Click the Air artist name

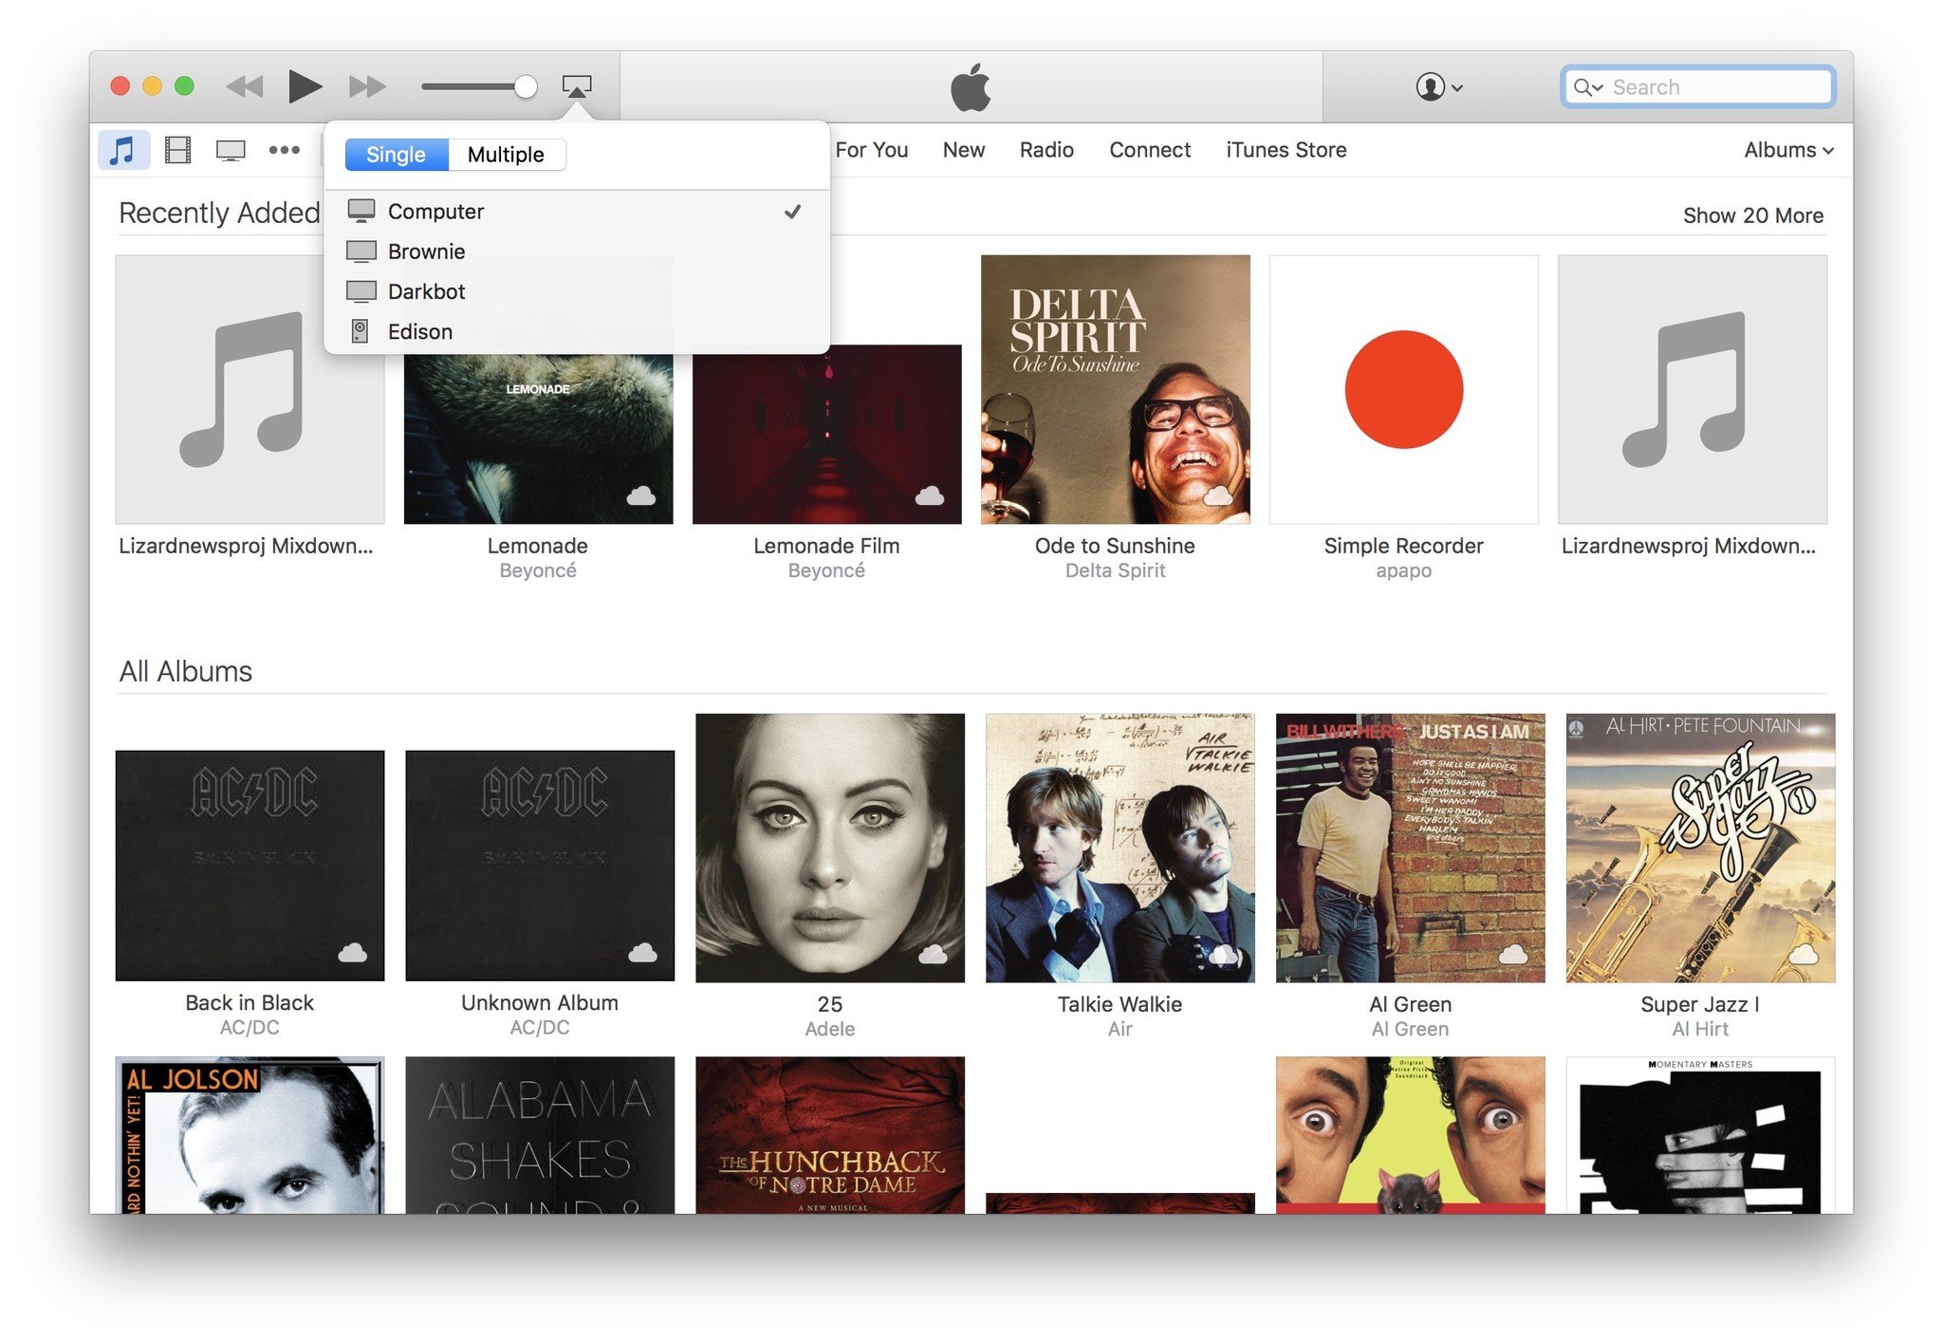pos(1120,1029)
